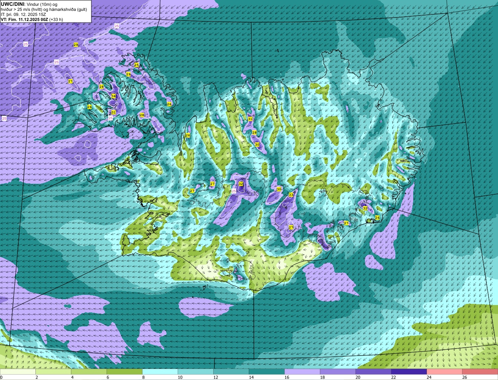Click the light yellow-green 2–4 m/s legend swatch
This screenshot has width=498, height=380.
click(54, 371)
